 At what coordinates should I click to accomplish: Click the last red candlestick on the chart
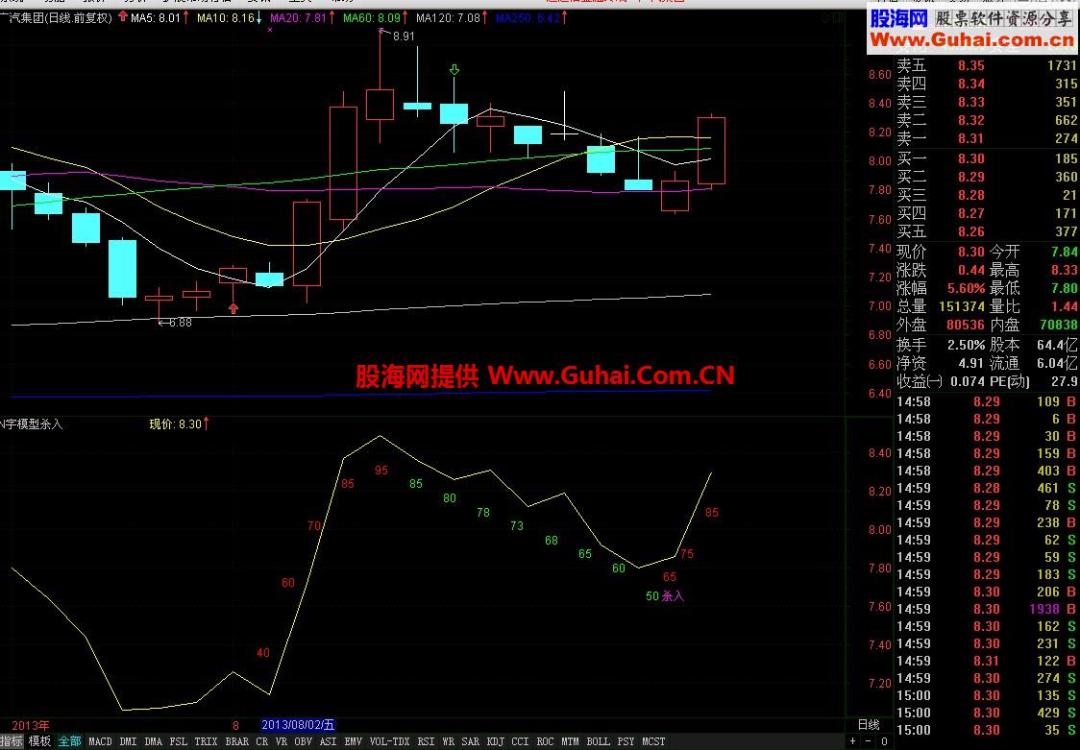point(711,151)
